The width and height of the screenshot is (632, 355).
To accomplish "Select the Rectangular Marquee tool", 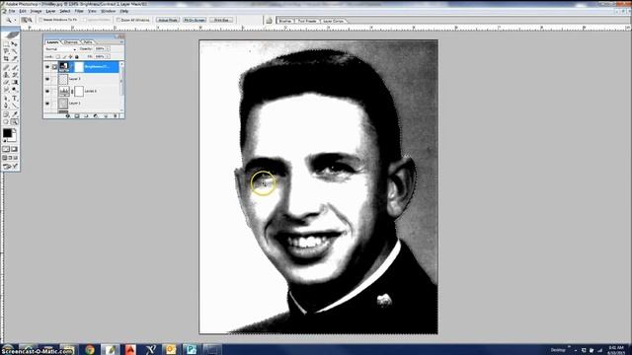I will [6, 43].
